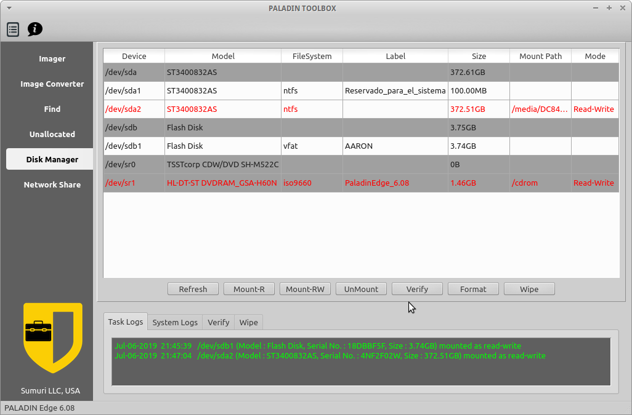The image size is (632, 415).
Task: Open the Wipe log tab
Action: click(249, 322)
